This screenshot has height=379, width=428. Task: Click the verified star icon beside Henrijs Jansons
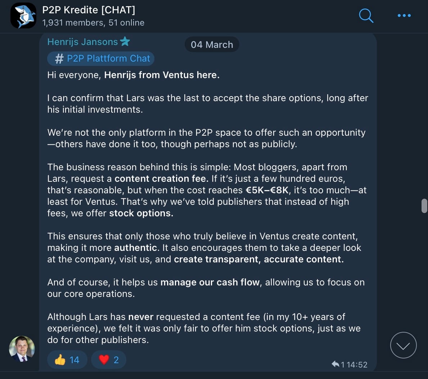pyautogui.click(x=125, y=41)
